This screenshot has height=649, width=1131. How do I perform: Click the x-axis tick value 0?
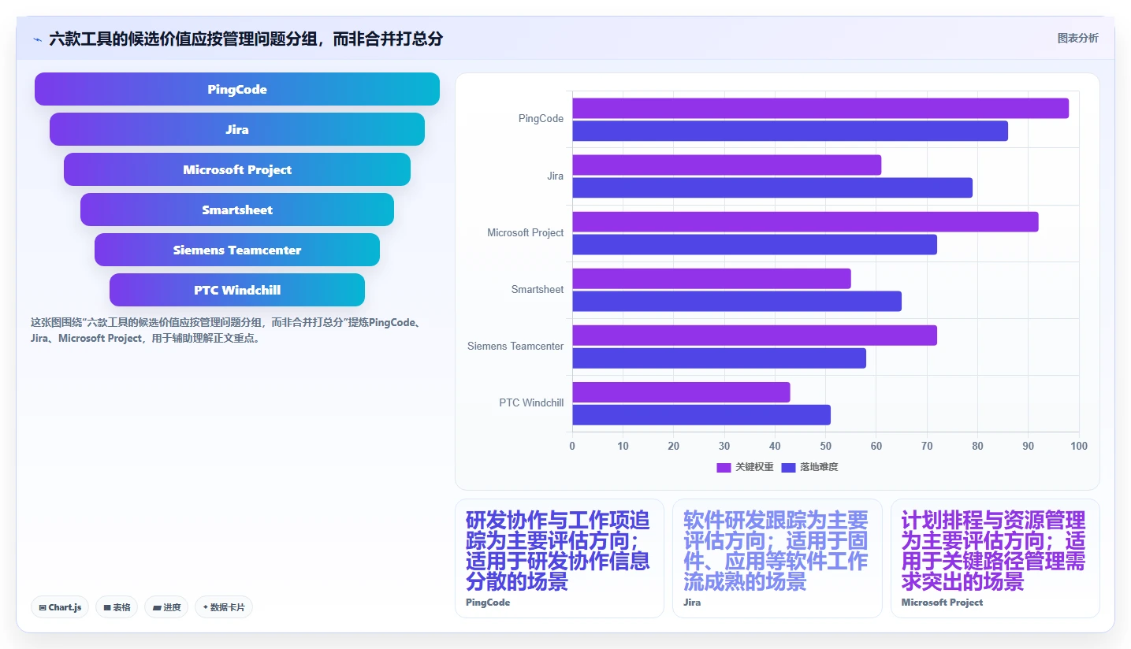[x=572, y=447]
